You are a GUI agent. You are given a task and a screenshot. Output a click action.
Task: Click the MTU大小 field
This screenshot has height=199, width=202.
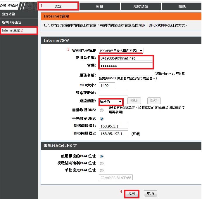click(x=107, y=85)
